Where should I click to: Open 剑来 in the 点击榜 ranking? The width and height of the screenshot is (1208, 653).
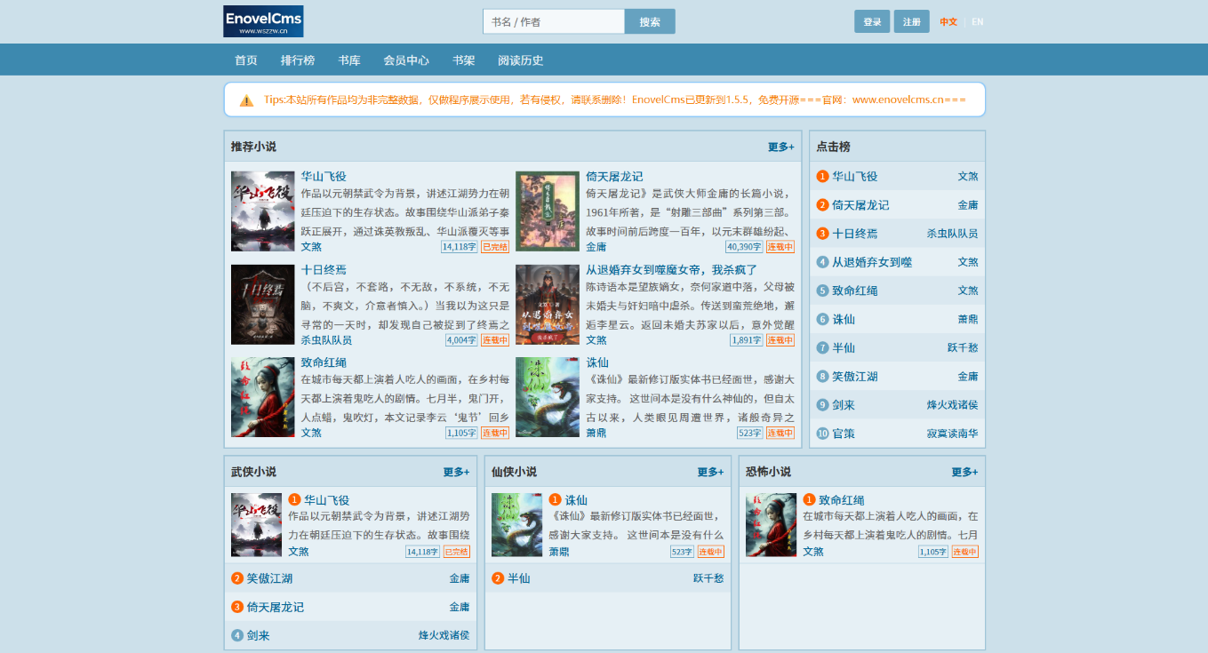pos(844,405)
